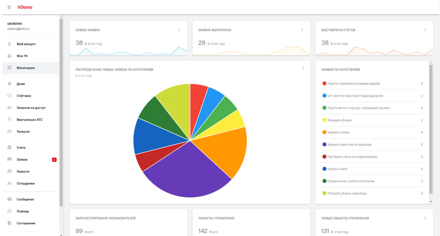This screenshot has height=236, width=440.
Task: Open the Сообщения sidebar item
Action: pyautogui.click(x=31, y=199)
